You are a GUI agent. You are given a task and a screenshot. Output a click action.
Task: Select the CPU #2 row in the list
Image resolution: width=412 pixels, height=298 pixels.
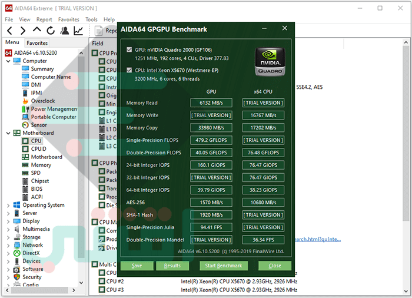click(198, 282)
